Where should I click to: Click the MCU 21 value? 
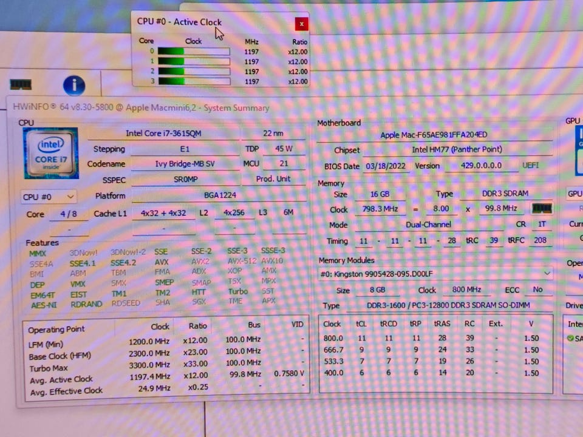click(x=284, y=163)
